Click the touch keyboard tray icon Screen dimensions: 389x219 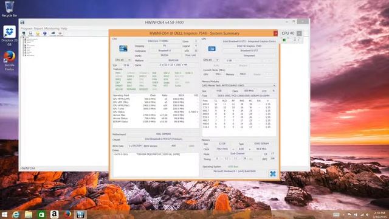(336, 215)
